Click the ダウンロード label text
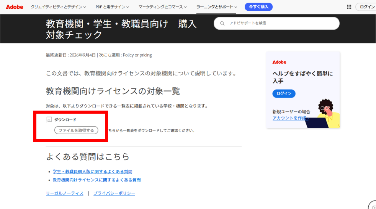The width and height of the screenshot is (376, 209). click(65, 120)
